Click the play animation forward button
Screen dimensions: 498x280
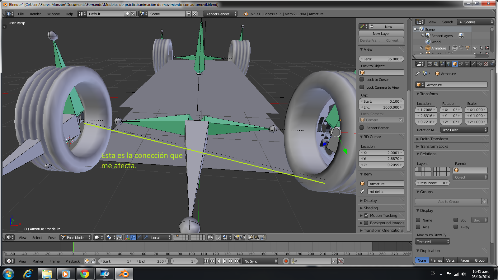[225, 261]
